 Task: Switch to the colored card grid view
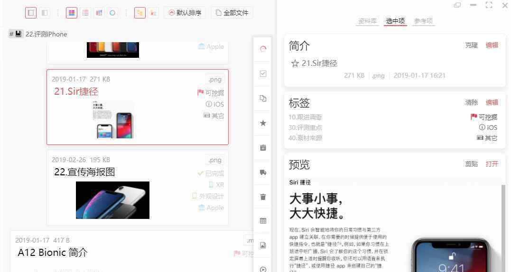(x=71, y=13)
